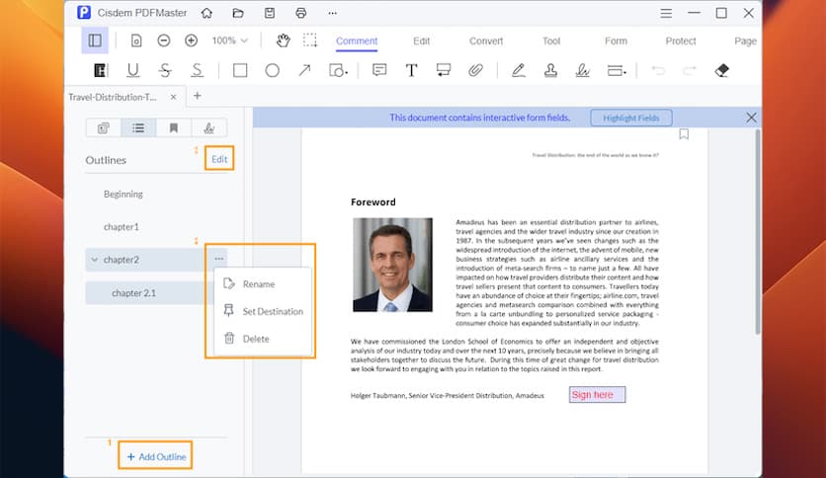Click Add Outline button

(156, 456)
